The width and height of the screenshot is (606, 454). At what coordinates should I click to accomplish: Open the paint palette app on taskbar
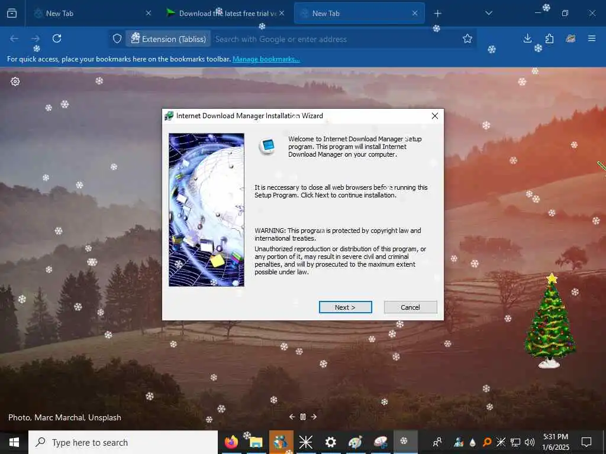click(355, 442)
